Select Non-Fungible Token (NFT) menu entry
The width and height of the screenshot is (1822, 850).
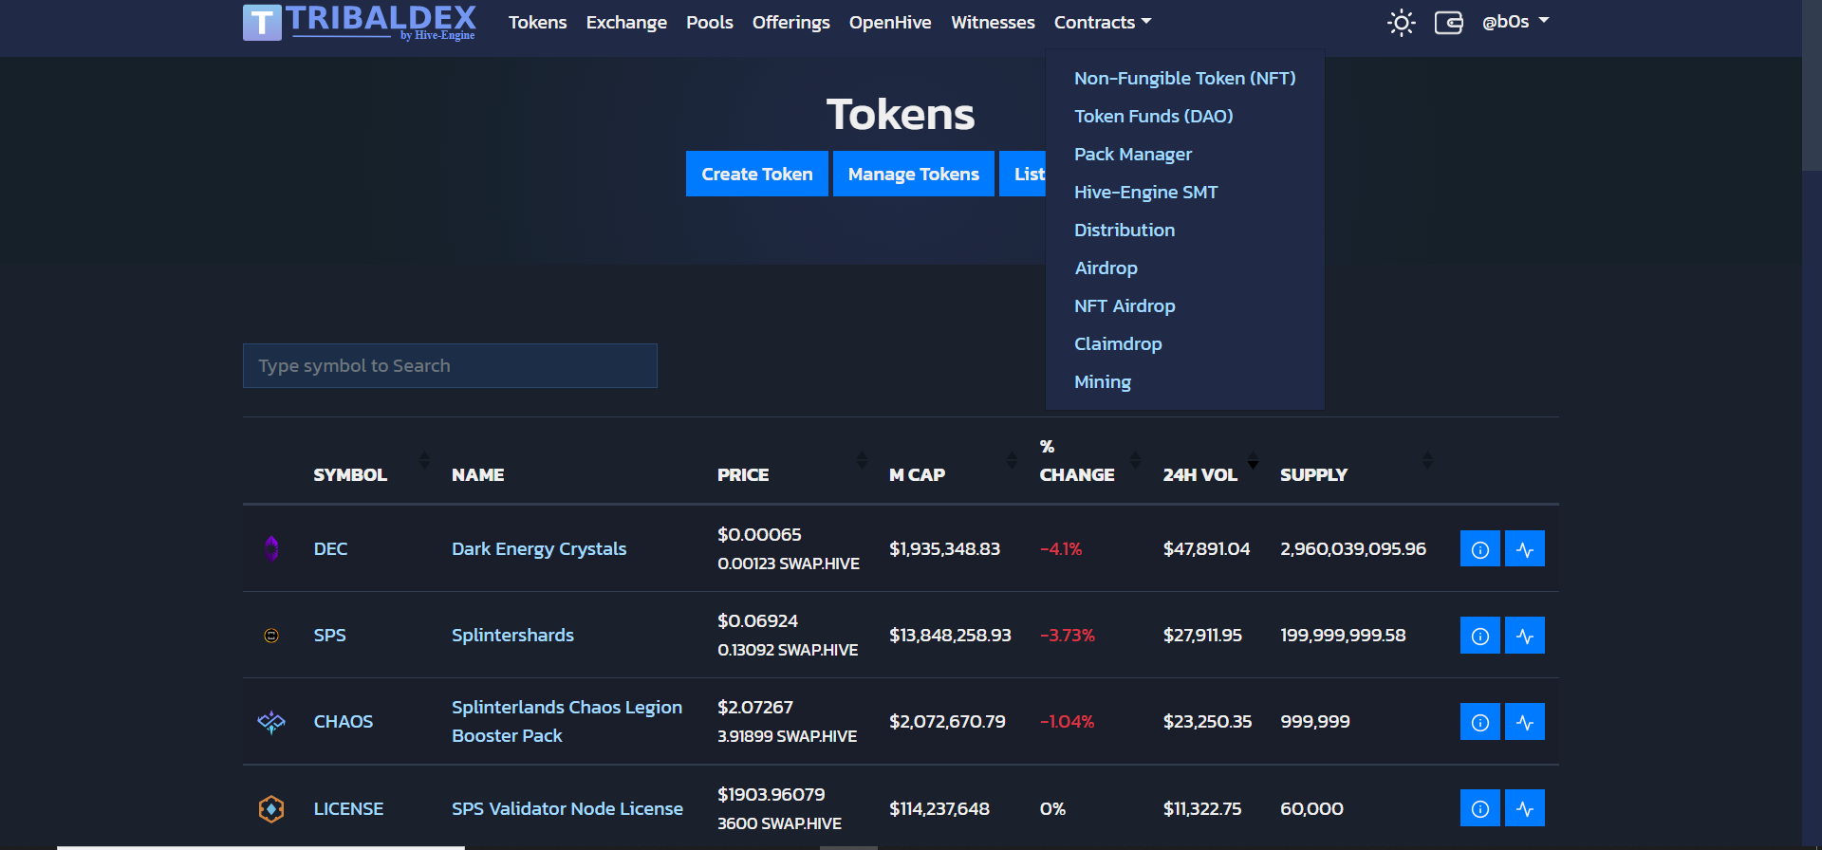click(1184, 78)
